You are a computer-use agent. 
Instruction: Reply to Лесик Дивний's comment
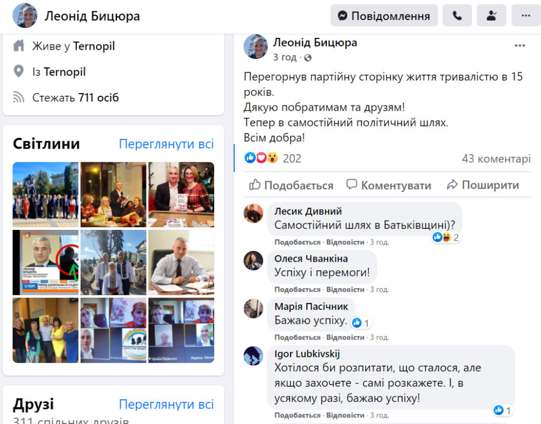[345, 242]
